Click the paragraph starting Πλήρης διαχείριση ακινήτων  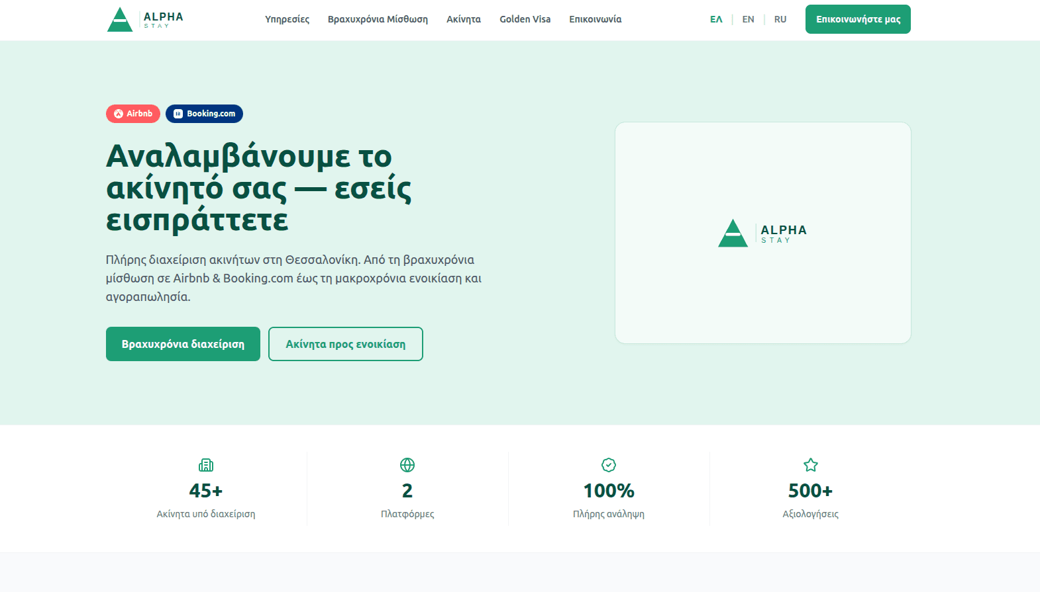coord(294,278)
